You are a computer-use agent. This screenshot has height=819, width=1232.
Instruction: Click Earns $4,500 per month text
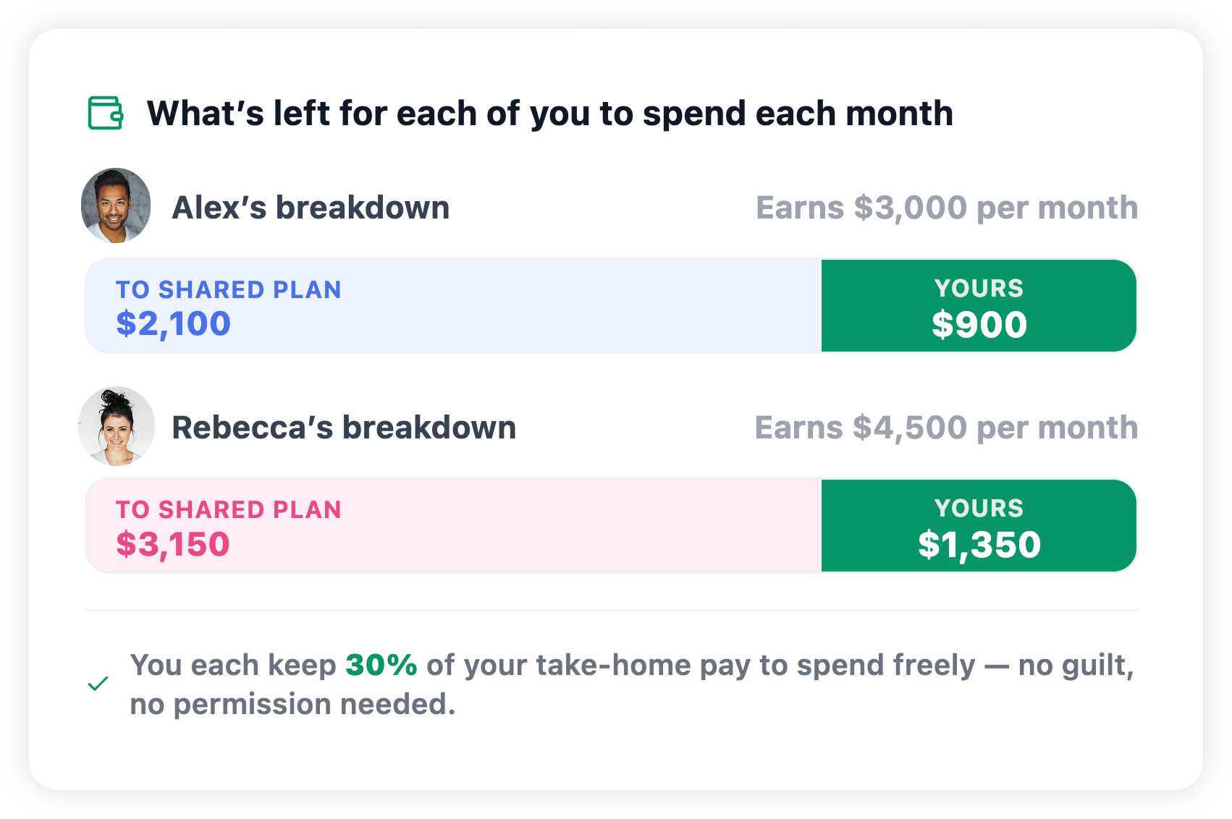946,428
